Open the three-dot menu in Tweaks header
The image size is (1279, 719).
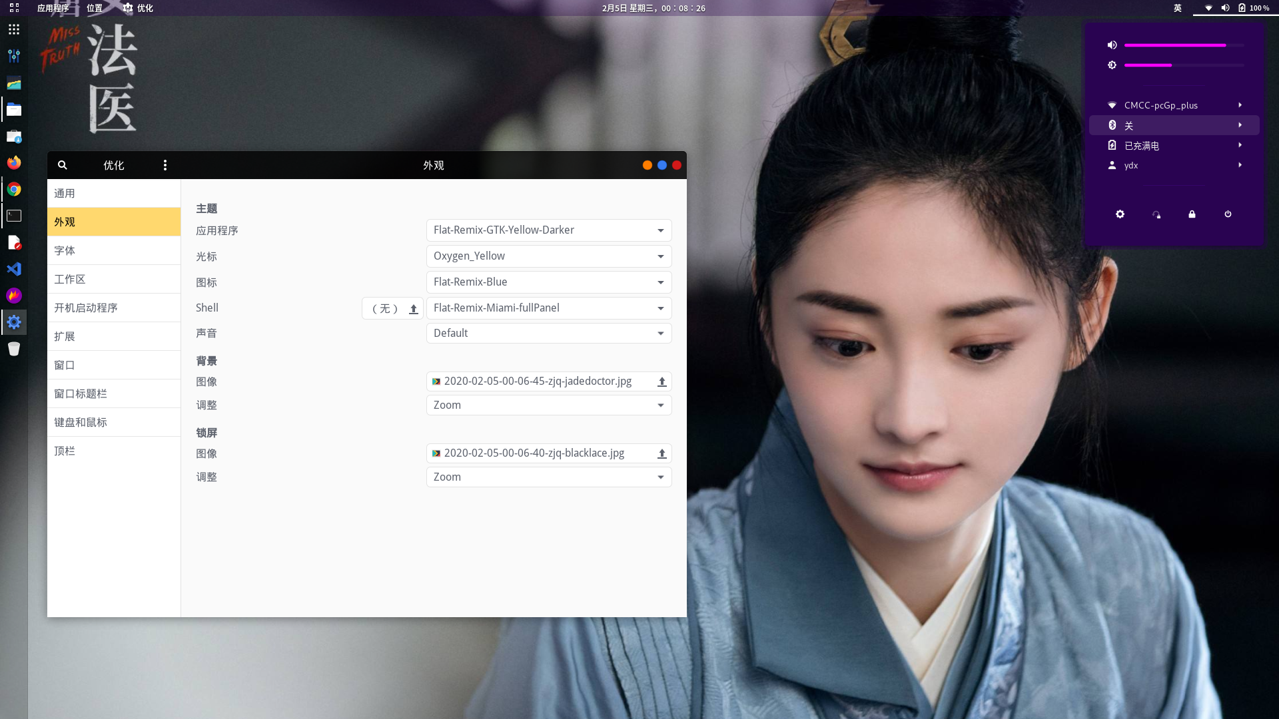[165, 165]
